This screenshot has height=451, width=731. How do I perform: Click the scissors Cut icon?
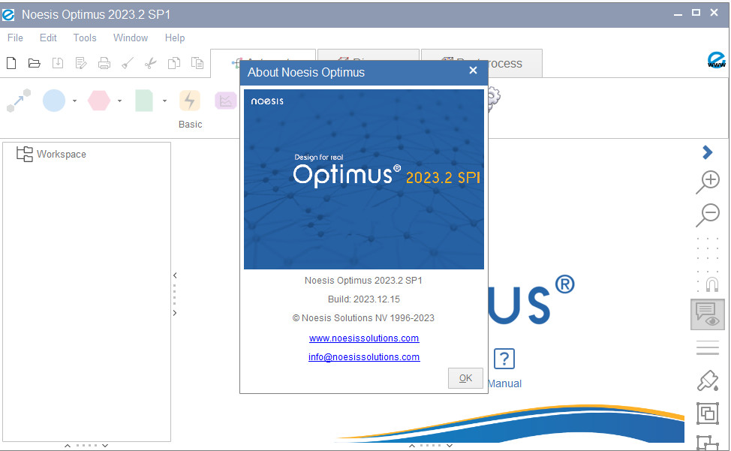pos(150,63)
